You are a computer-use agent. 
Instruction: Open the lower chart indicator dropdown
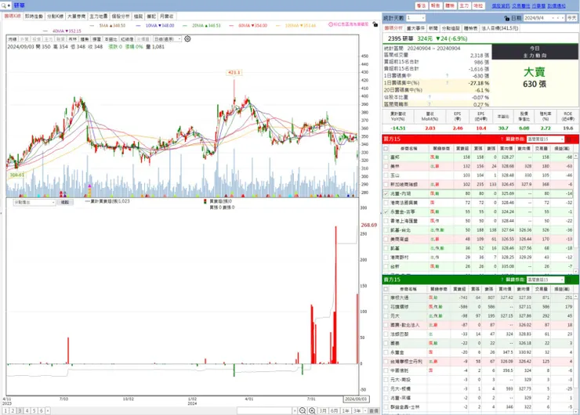34,202
